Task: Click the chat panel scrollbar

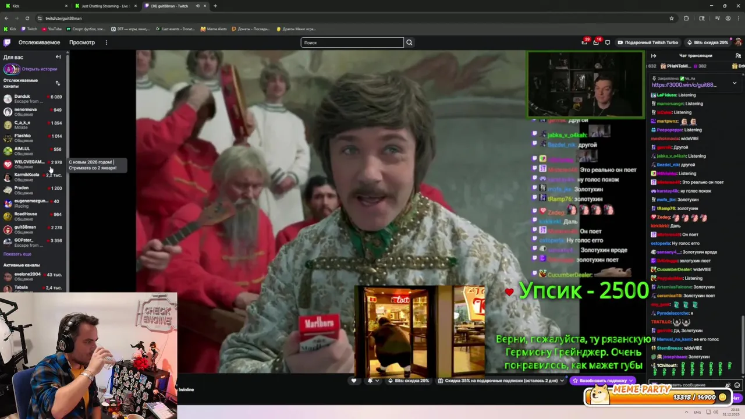Action: pos(743,343)
